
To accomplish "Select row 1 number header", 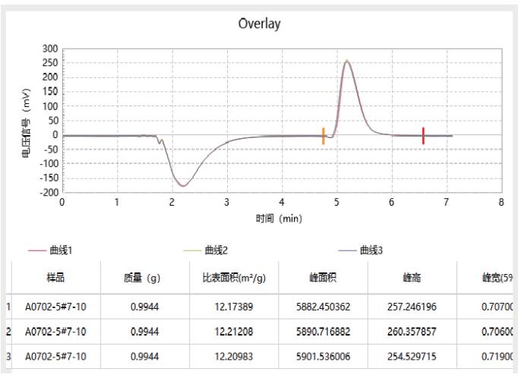I will click(8, 307).
